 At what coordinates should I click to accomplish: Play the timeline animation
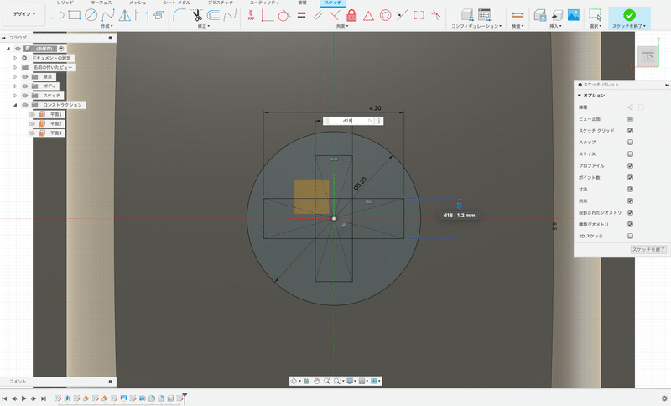(24, 398)
